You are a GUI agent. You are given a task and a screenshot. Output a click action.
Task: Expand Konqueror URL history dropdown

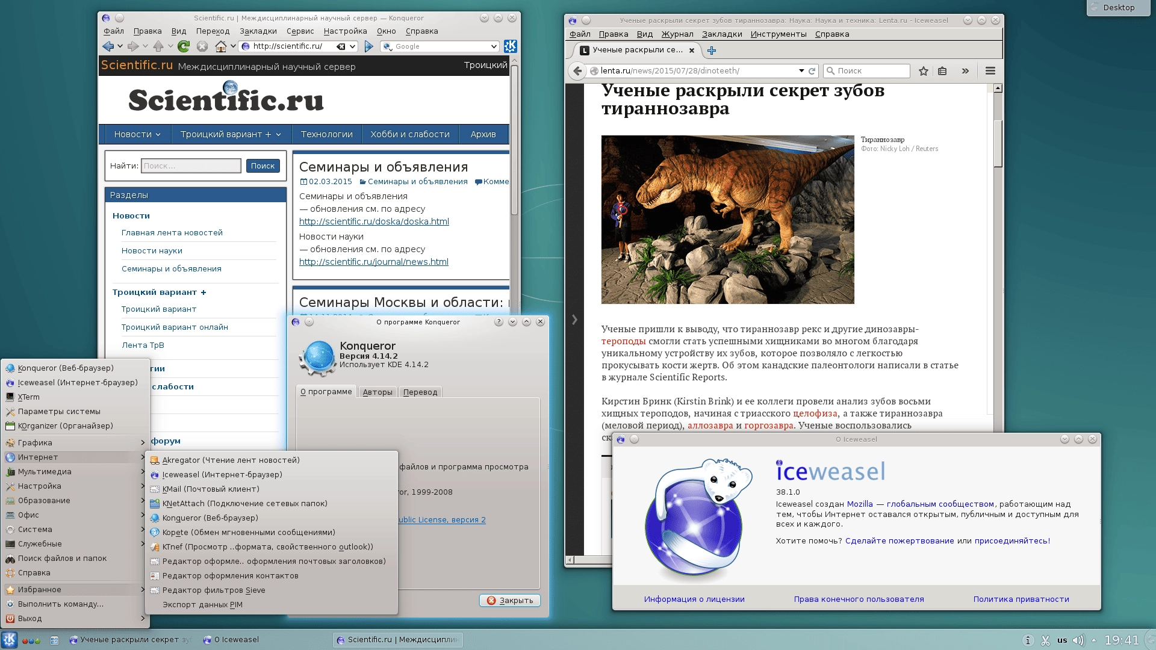pos(353,46)
